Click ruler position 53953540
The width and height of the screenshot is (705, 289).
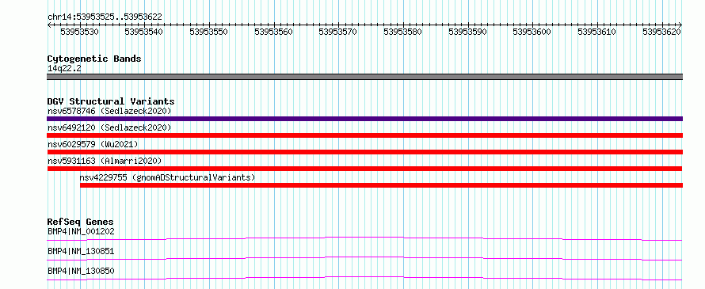coord(144,32)
